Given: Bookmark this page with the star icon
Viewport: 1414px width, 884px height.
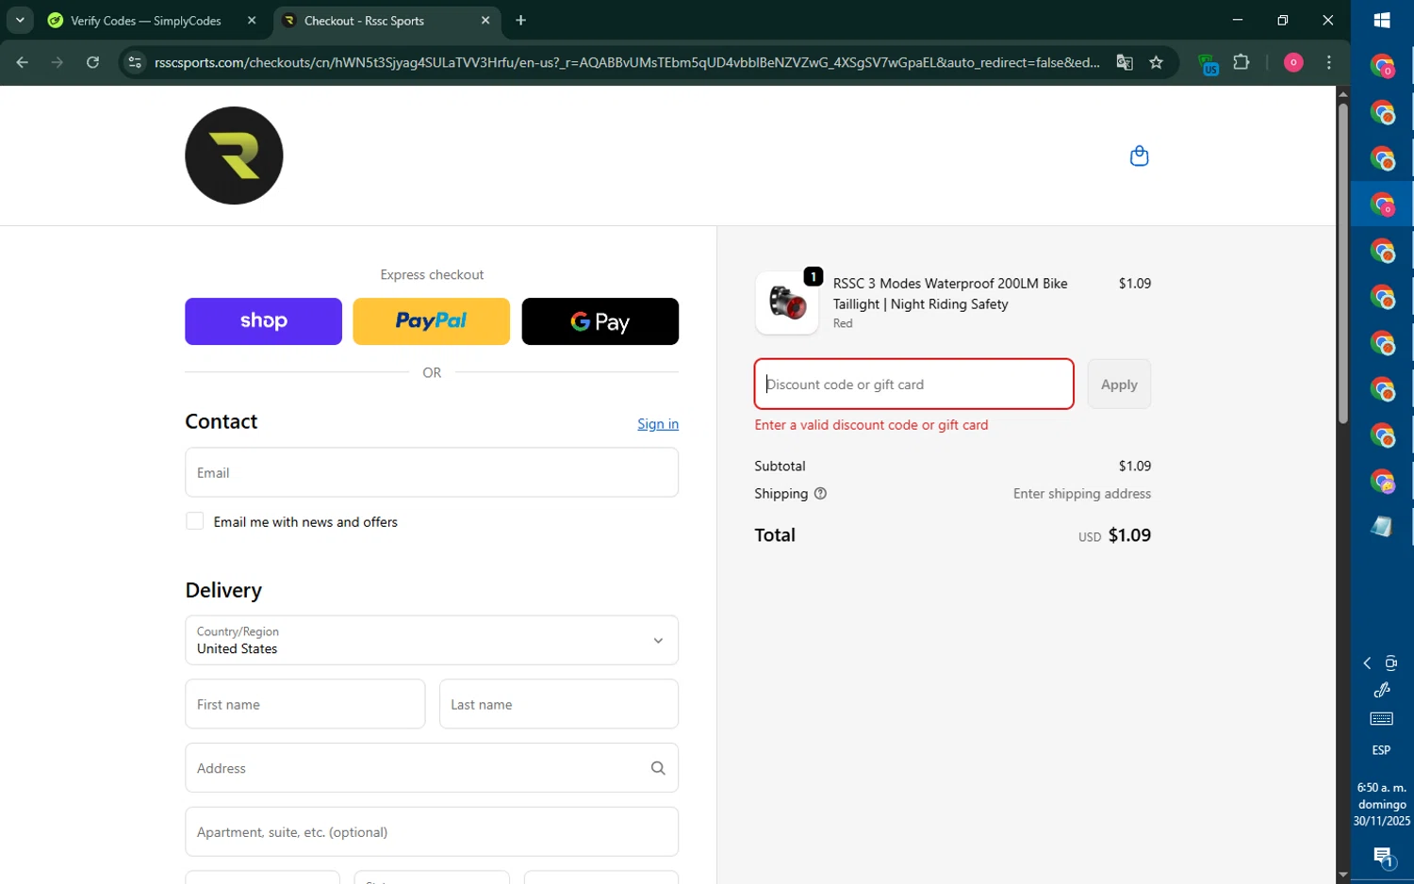Looking at the screenshot, I should [1157, 62].
